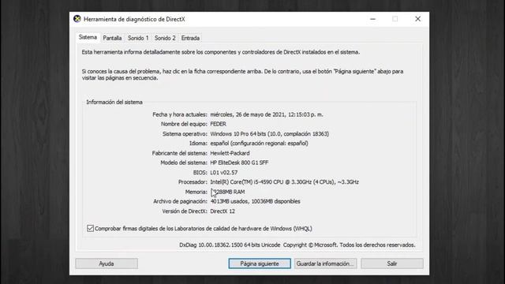Click the Fecha y hora actuales label
Image resolution: width=505 pixels, height=284 pixels.
pyautogui.click(x=180, y=114)
